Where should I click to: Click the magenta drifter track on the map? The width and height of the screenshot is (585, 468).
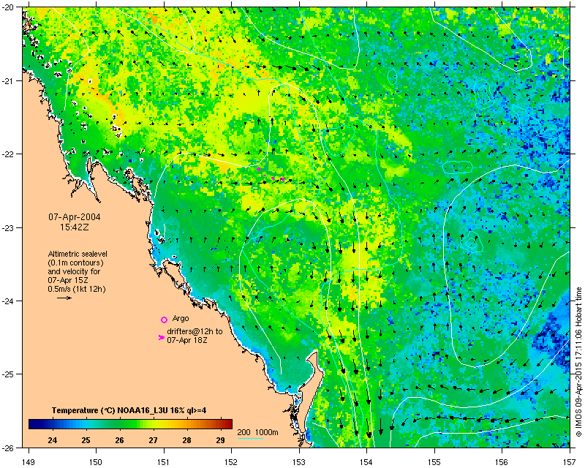tap(271, 175)
